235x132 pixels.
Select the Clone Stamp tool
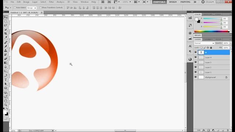(6, 51)
